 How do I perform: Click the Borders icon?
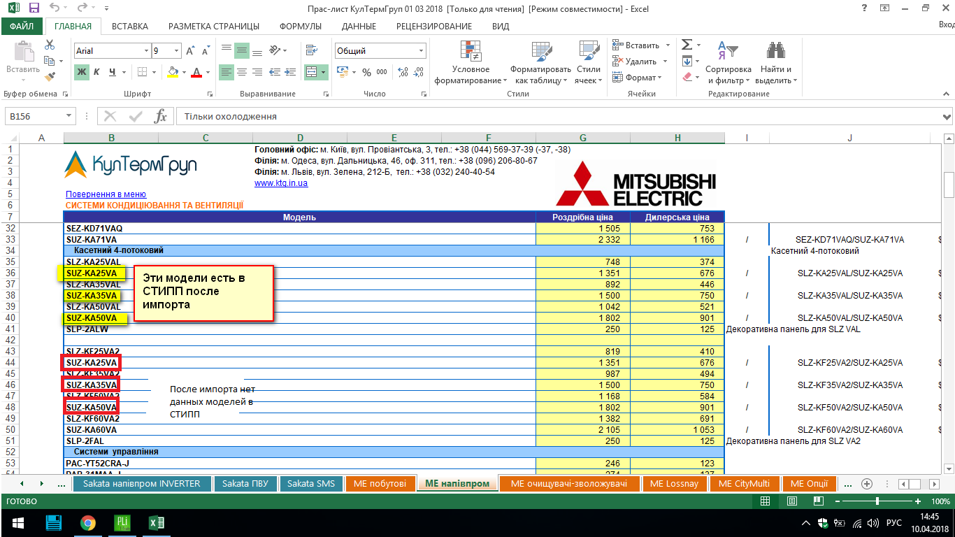coord(143,72)
